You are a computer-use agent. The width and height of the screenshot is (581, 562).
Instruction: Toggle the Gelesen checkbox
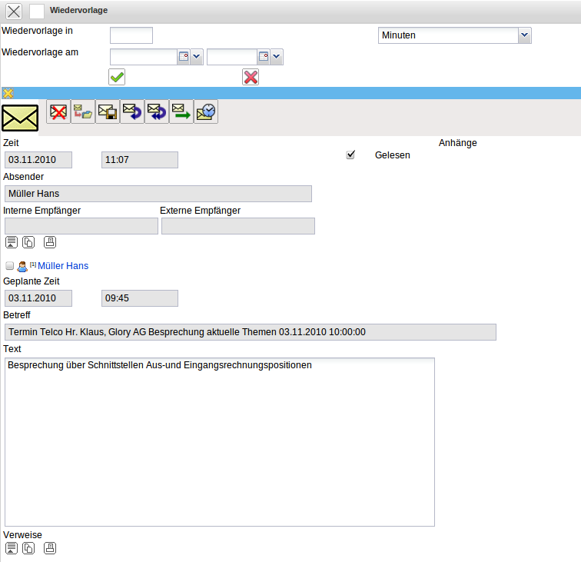[x=351, y=155]
